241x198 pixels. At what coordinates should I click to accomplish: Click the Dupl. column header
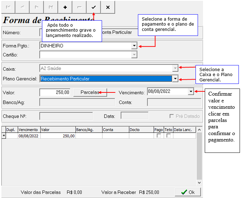(x=12, y=130)
